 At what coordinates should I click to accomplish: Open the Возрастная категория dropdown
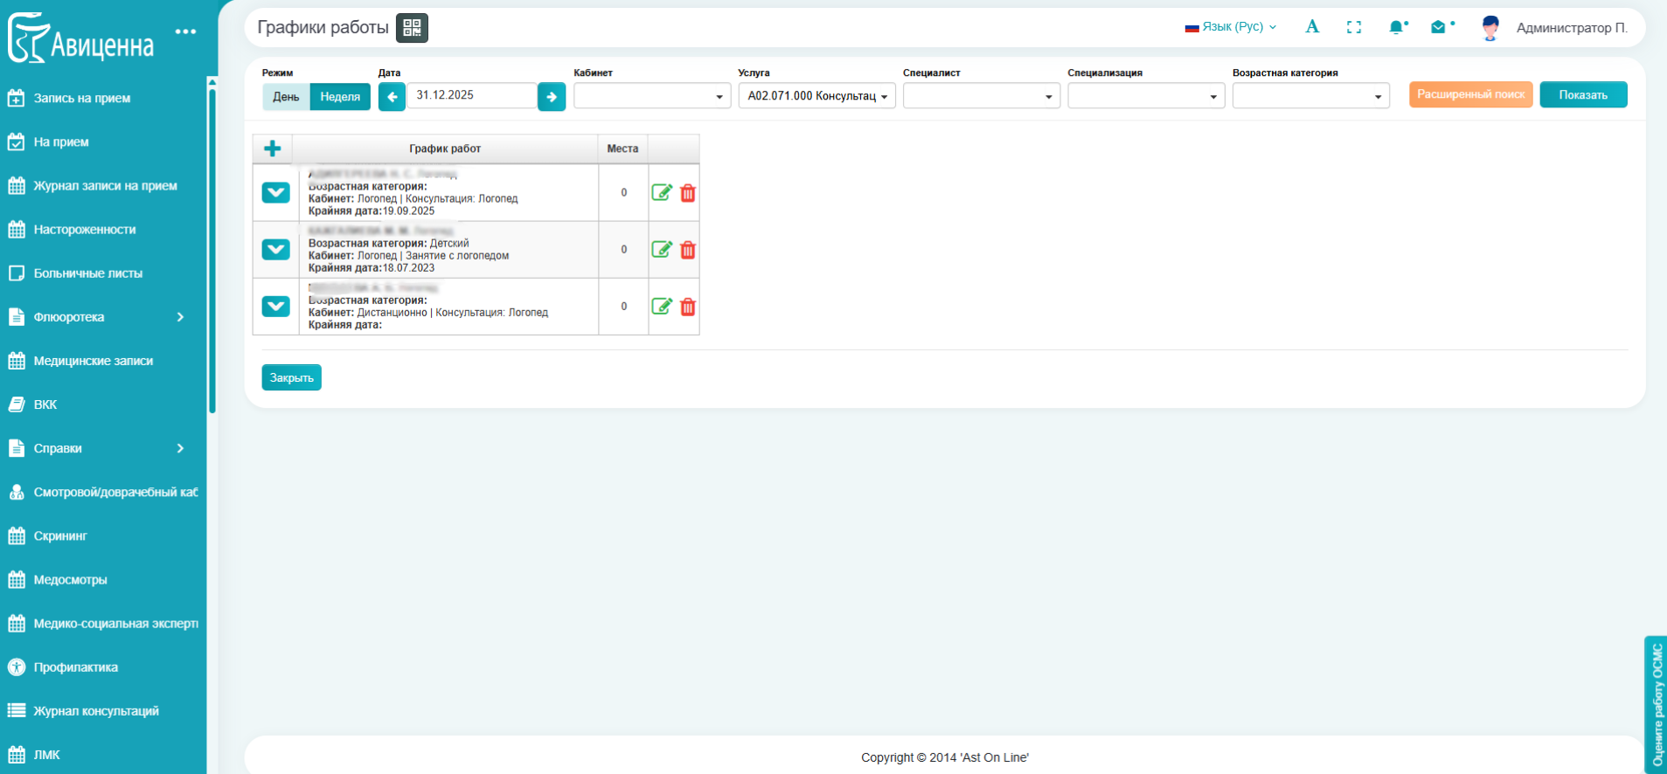(x=1310, y=96)
